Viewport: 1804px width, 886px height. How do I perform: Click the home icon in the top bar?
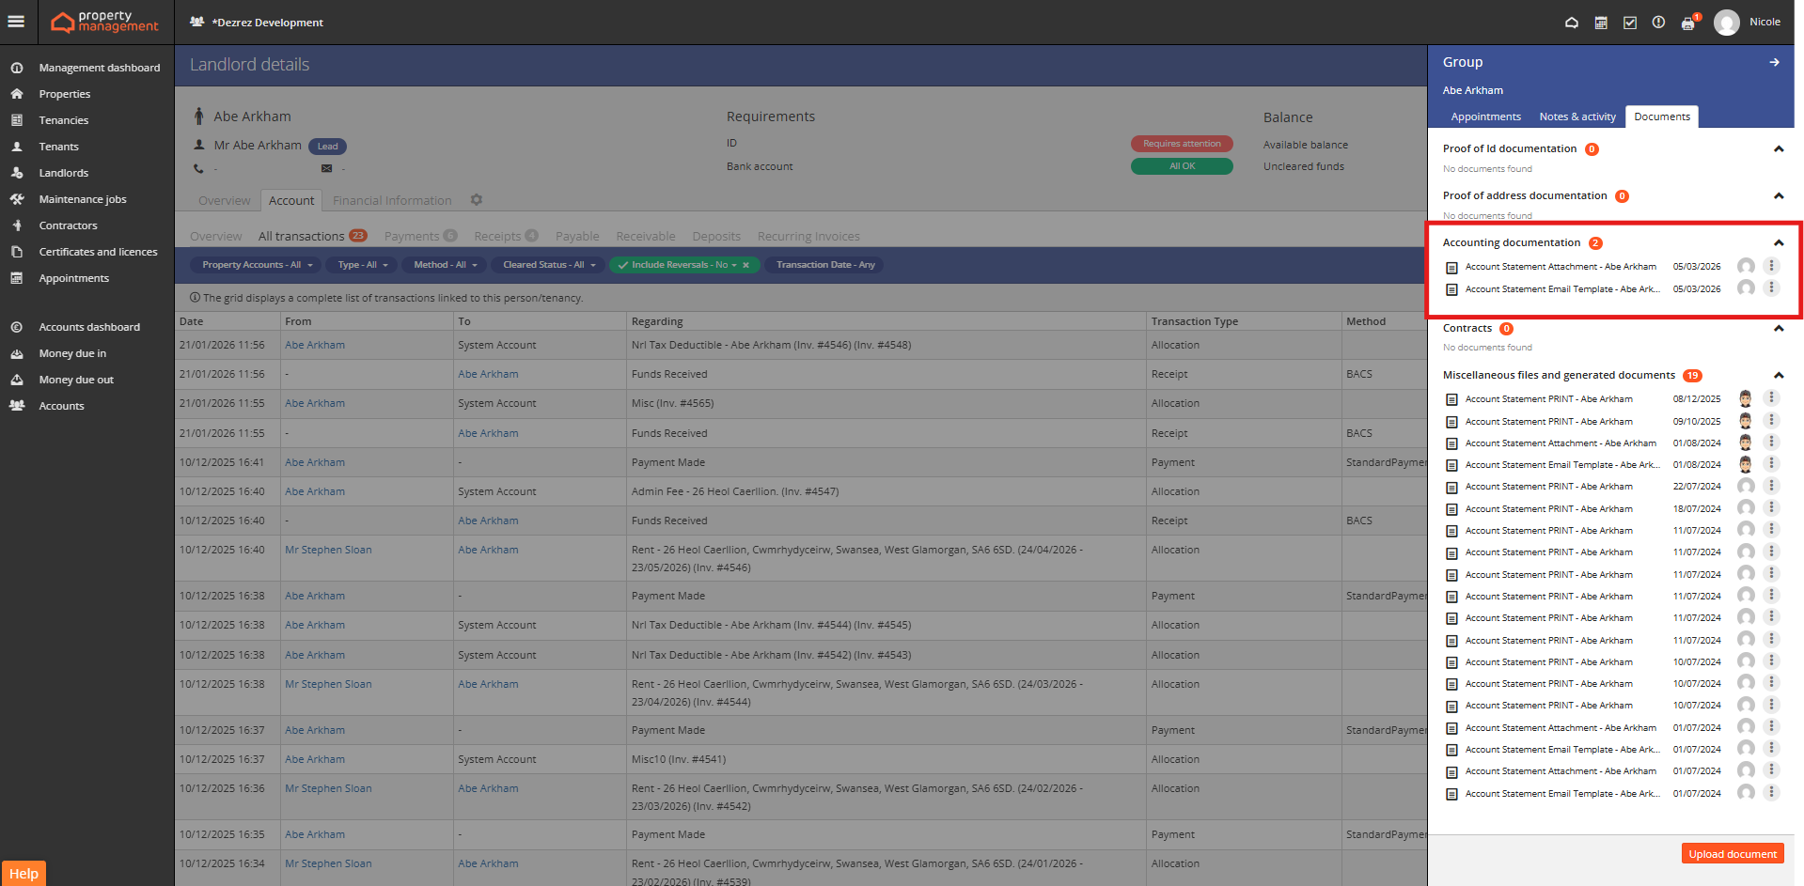click(x=1571, y=23)
